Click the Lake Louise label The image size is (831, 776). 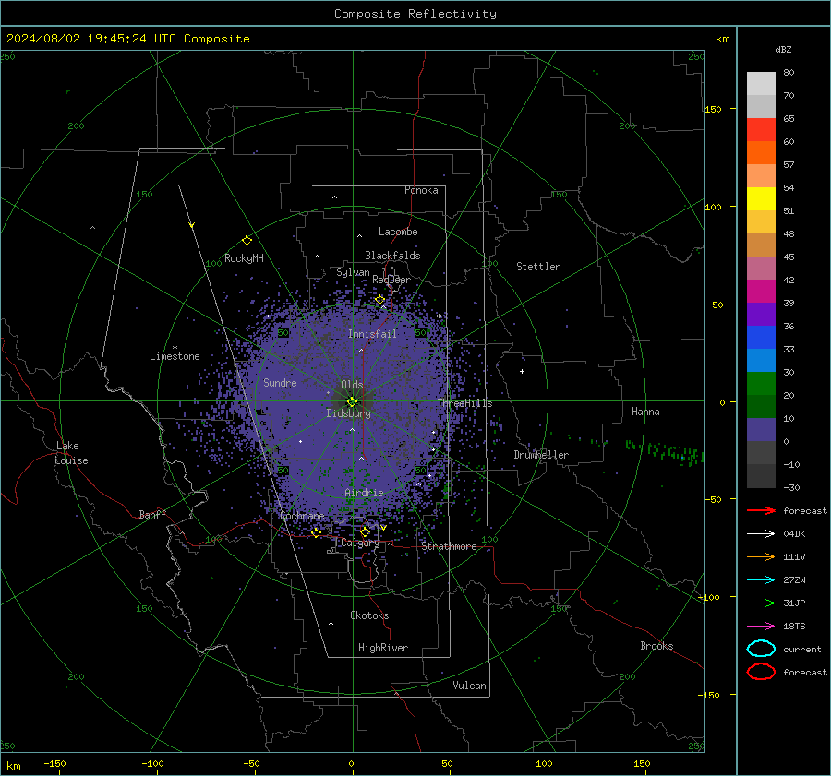click(72, 453)
